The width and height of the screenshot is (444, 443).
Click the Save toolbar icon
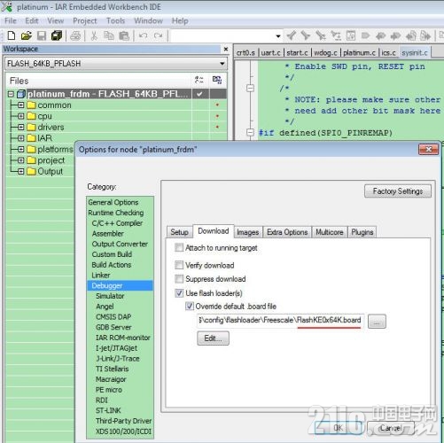(x=42, y=35)
